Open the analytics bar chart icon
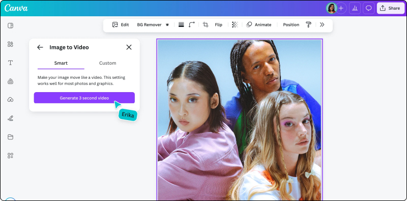 coord(355,8)
